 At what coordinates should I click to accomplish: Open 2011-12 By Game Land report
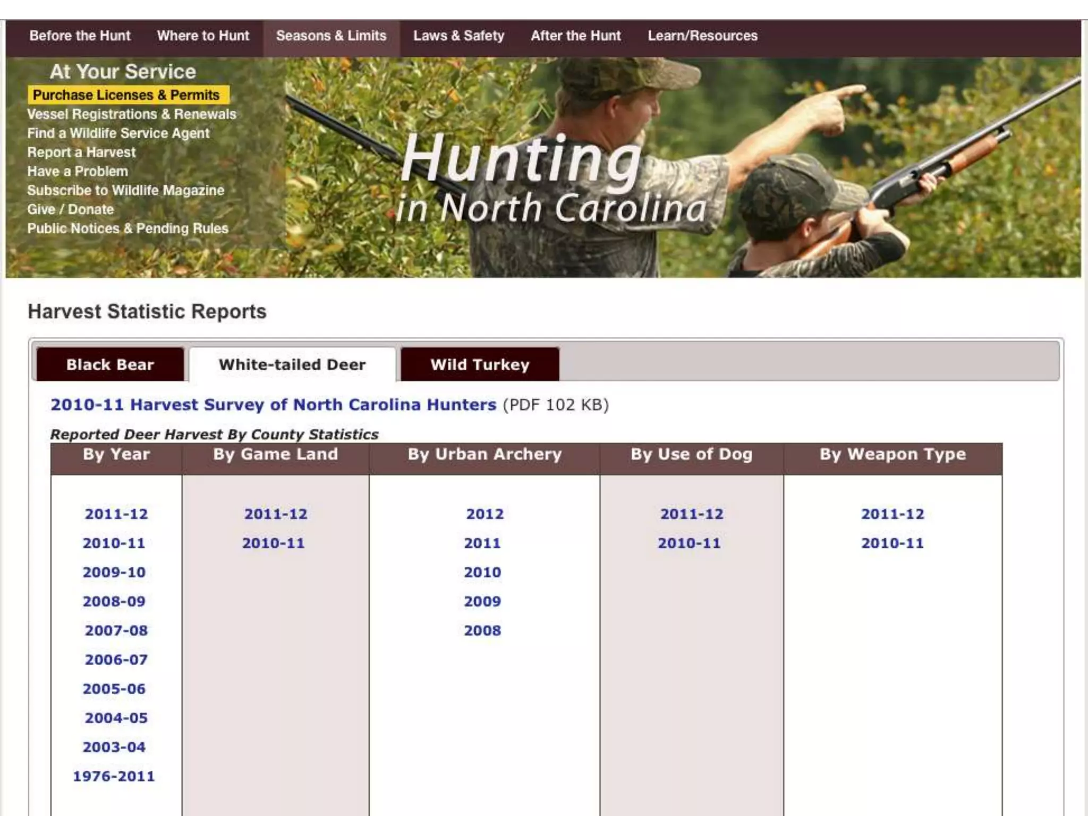point(276,514)
